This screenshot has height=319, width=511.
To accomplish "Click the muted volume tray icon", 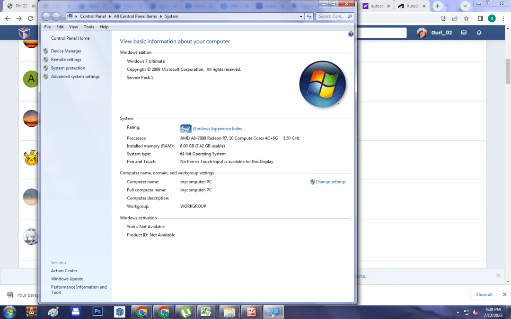I will pos(475,312).
